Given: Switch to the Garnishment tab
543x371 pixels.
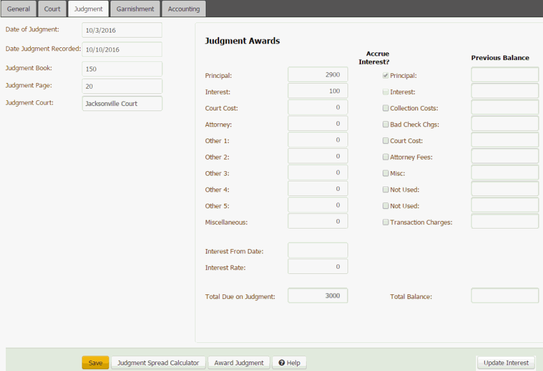Looking at the screenshot, I should pos(135,8).
